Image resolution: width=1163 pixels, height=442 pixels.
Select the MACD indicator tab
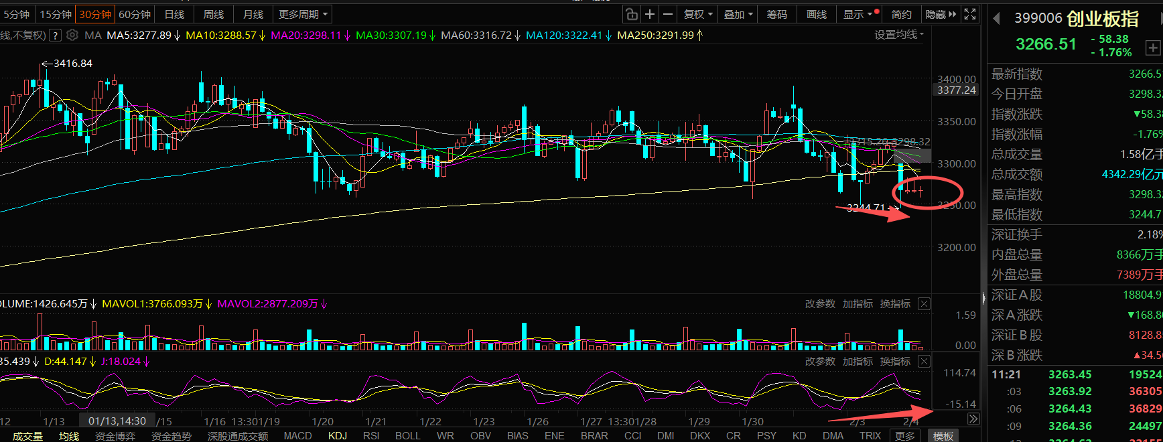point(297,436)
